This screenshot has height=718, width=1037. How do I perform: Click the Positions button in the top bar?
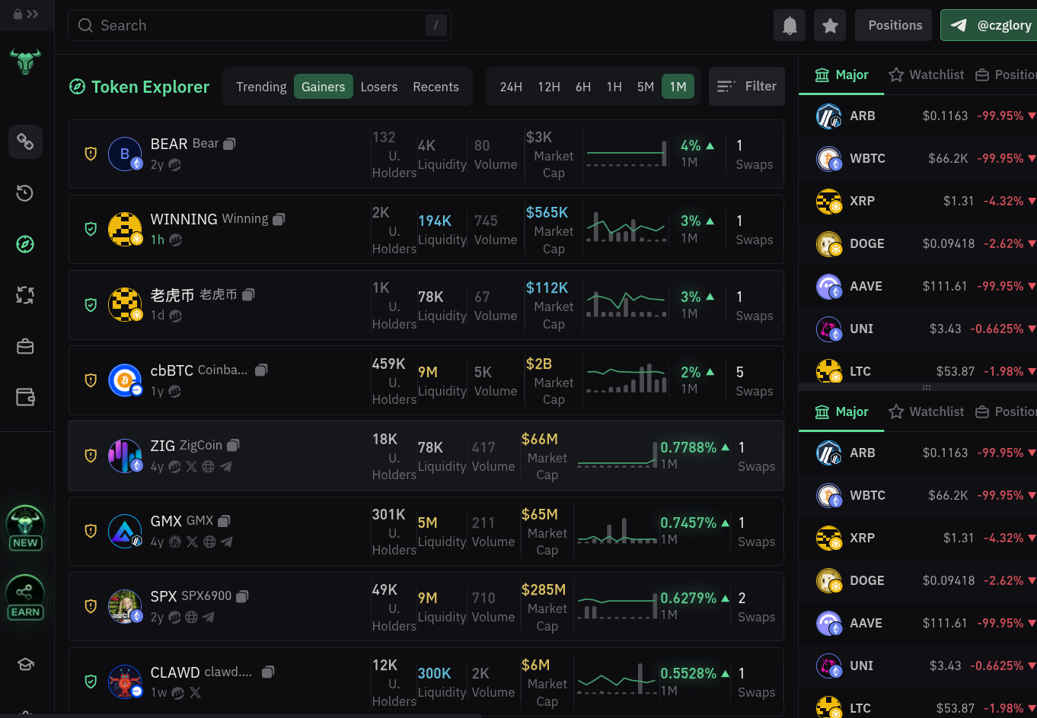(x=893, y=25)
